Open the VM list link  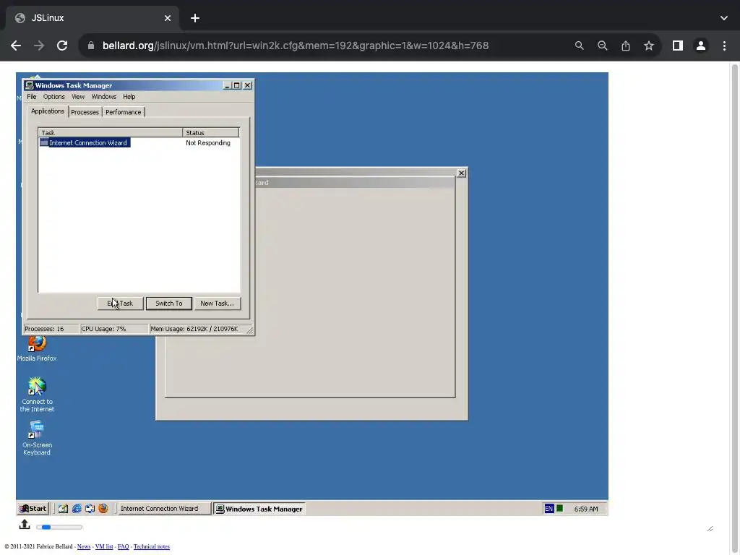[104, 546]
